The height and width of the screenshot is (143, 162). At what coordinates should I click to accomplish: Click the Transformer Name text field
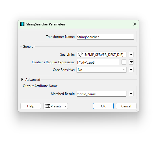click(105, 37)
